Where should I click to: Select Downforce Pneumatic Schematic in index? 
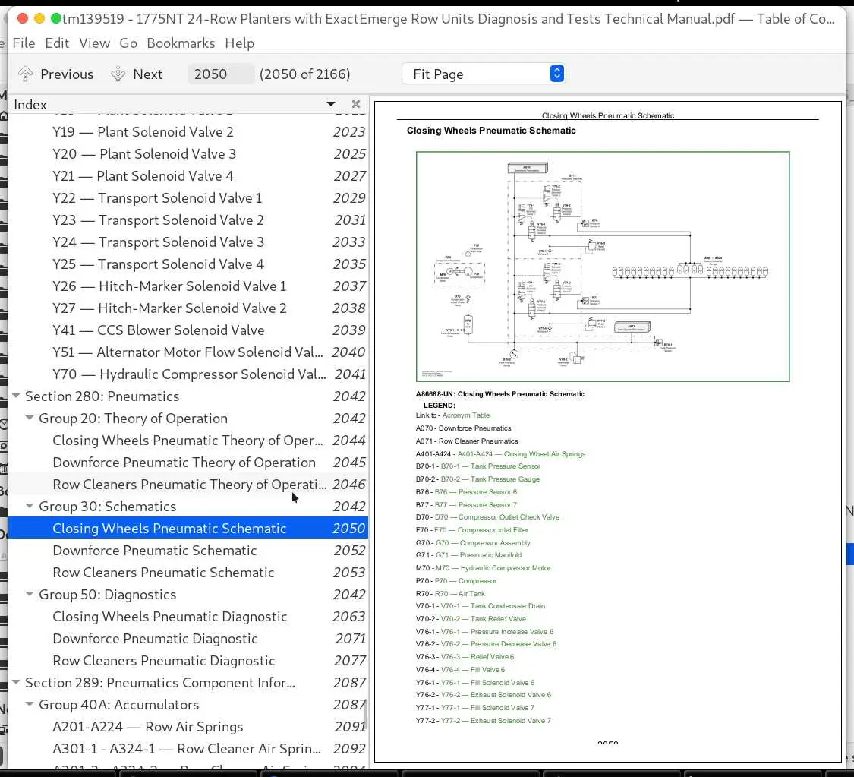point(155,551)
